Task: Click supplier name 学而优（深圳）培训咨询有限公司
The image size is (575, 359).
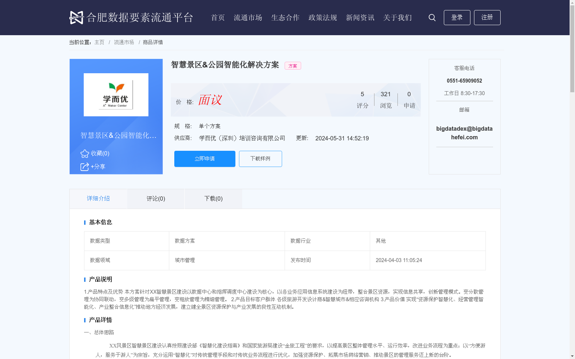Action: [242, 138]
